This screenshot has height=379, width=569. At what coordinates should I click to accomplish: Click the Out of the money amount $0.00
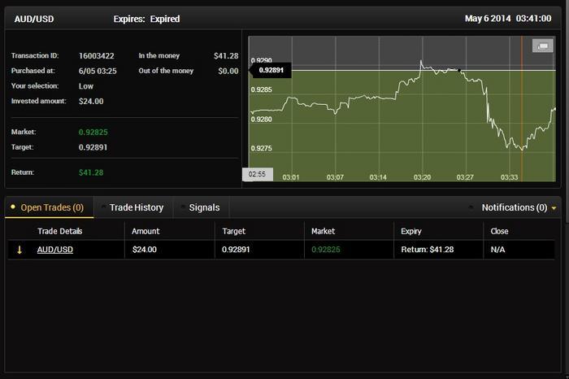click(x=228, y=71)
